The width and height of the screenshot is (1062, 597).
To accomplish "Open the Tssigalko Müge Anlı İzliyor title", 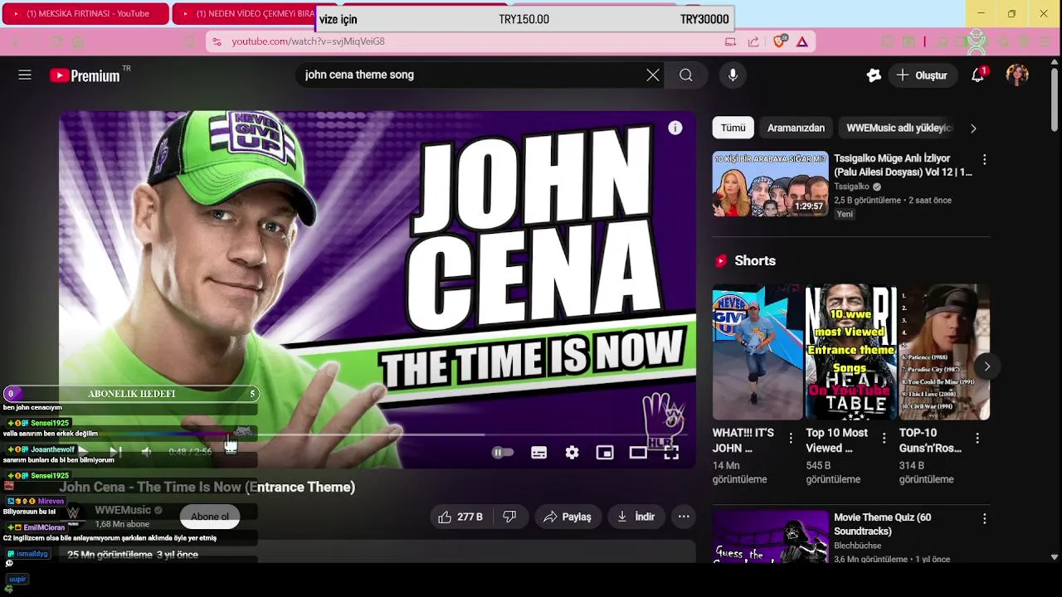I will 903,165.
